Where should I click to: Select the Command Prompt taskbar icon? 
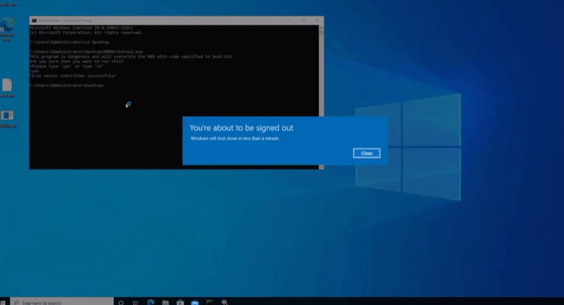click(x=210, y=303)
